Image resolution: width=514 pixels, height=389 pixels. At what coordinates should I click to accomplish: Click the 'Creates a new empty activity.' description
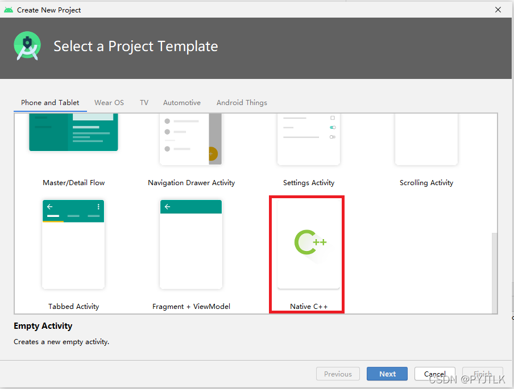61,342
